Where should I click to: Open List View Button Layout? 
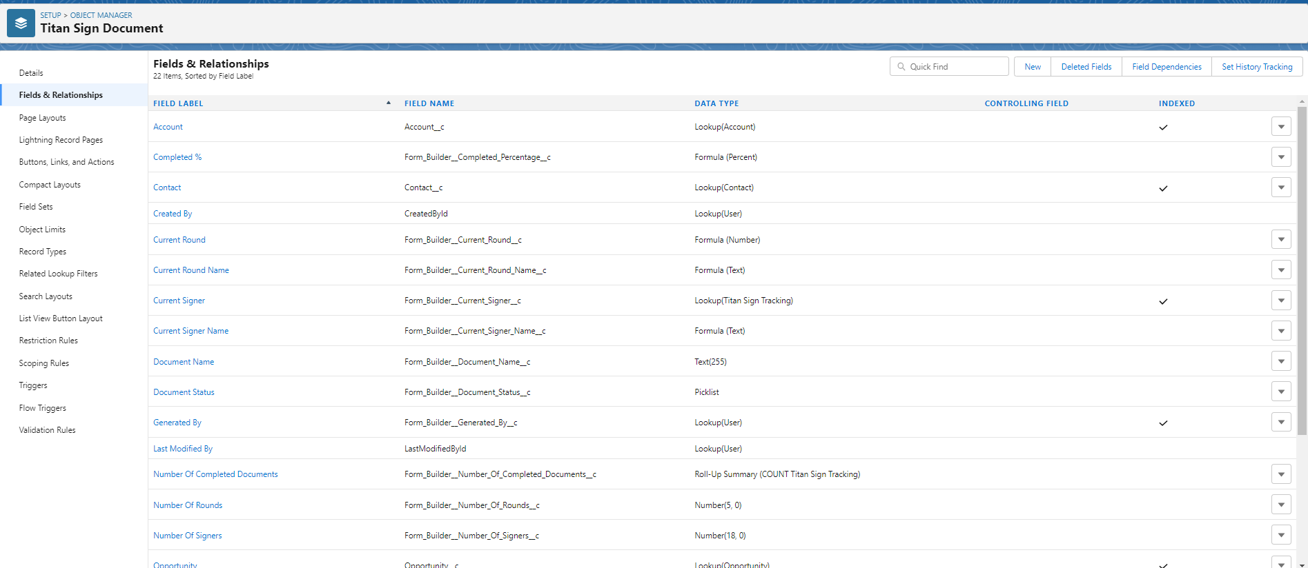click(61, 318)
